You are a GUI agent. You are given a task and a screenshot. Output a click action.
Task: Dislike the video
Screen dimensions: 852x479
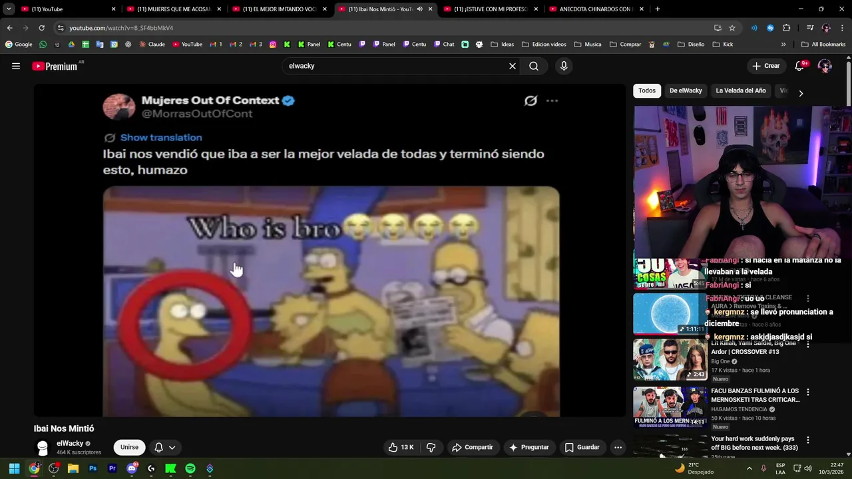[x=431, y=447]
